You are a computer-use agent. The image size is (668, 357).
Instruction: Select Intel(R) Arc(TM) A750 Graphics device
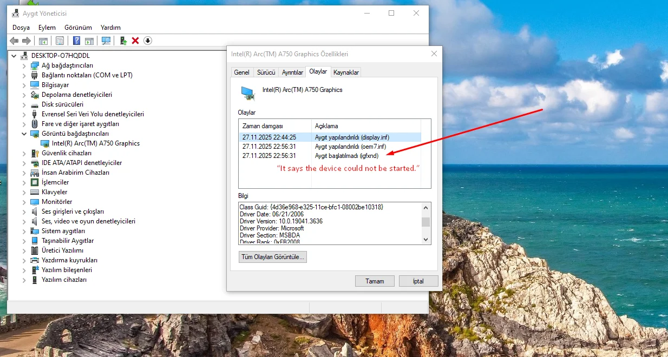95,143
